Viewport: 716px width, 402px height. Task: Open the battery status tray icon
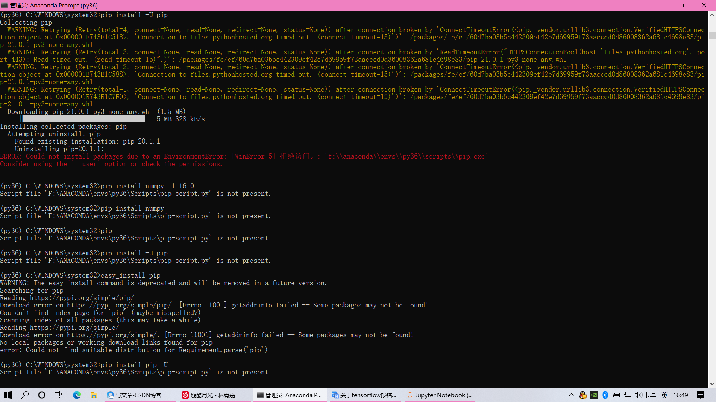[616, 395]
